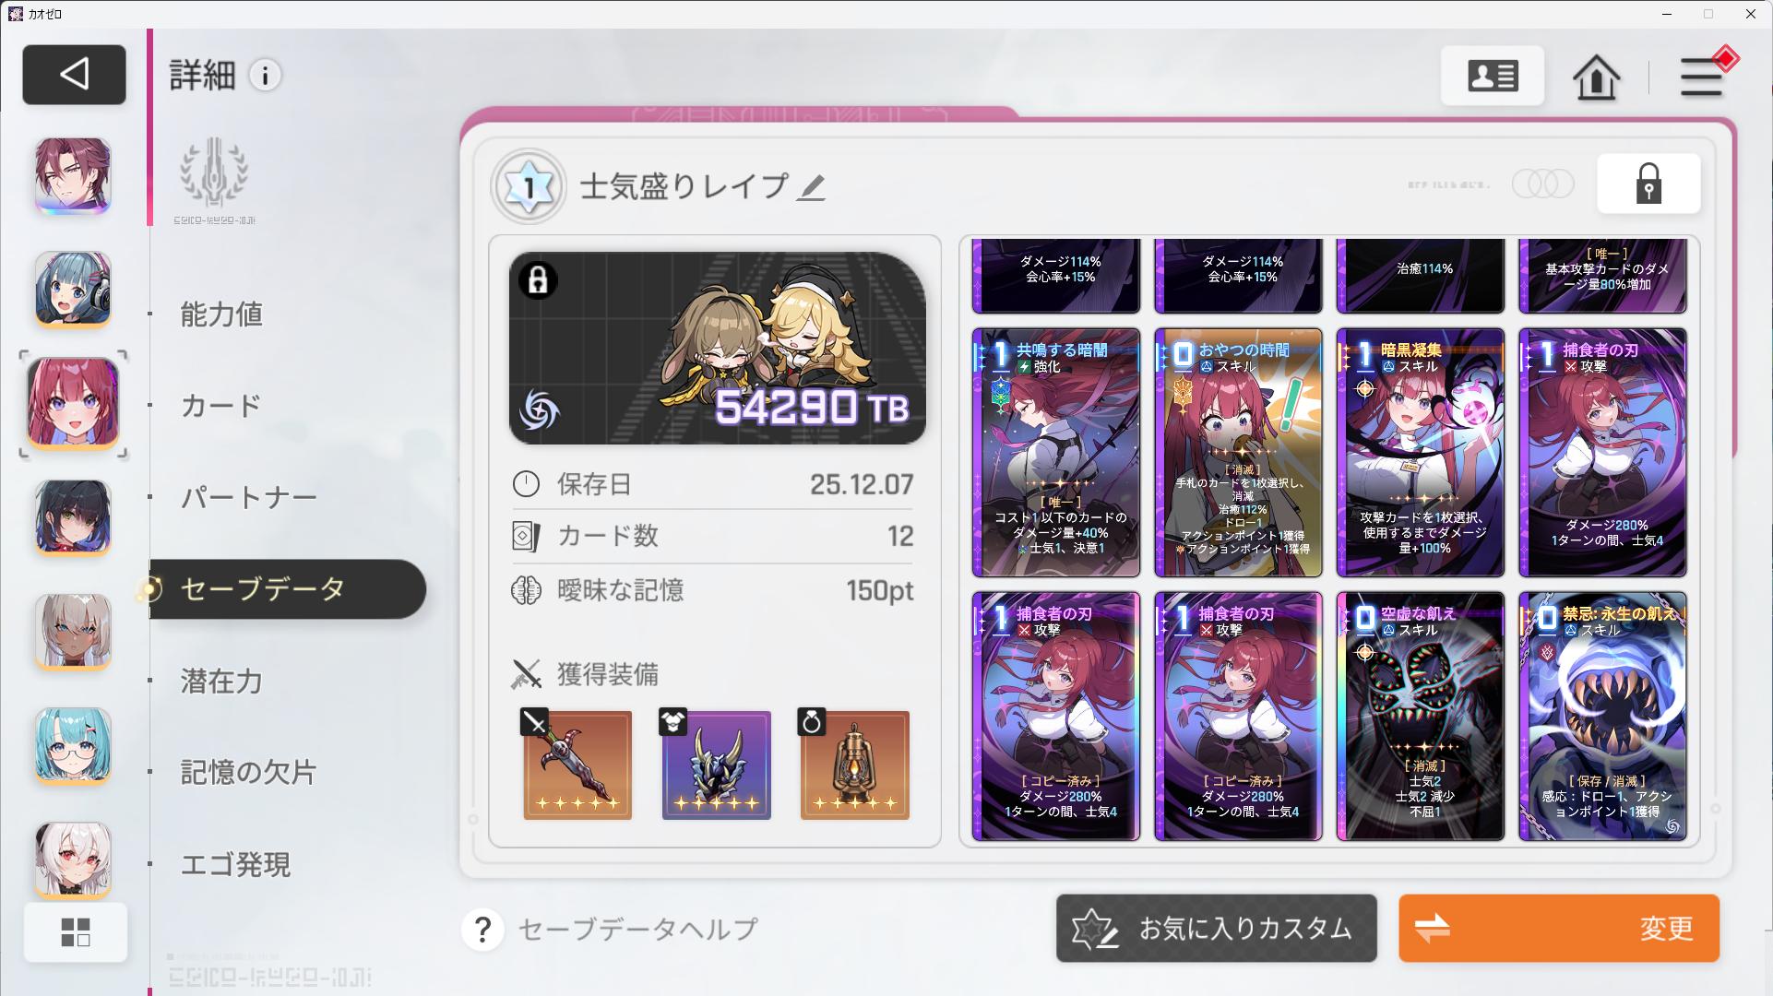Screen dimensions: 1773x996
Task: Open the hamburger menu with notification
Action: (1703, 76)
